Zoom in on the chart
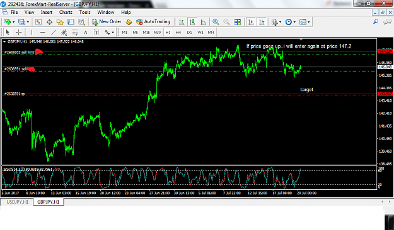The height and width of the screenshot is (230, 394). 216,22
